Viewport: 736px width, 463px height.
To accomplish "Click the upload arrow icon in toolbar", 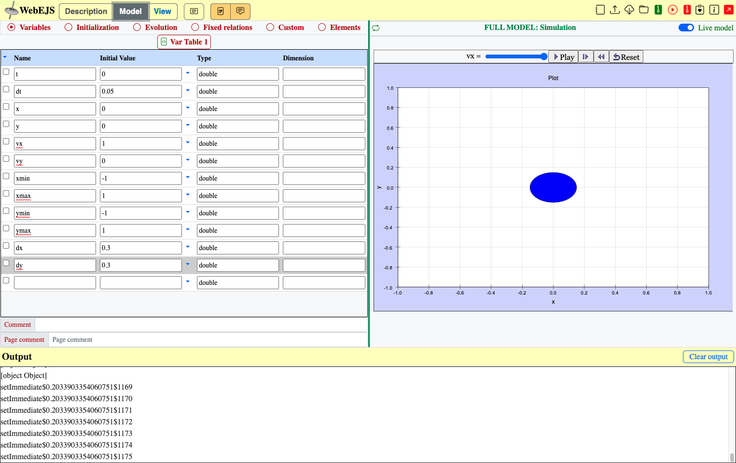I will click(615, 10).
